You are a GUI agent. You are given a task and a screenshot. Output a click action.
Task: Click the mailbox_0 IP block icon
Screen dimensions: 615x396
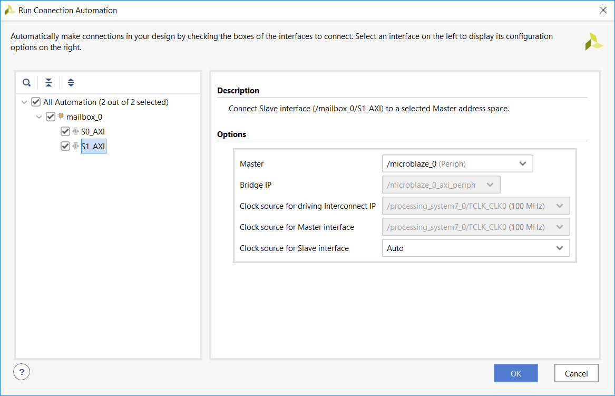tap(61, 116)
